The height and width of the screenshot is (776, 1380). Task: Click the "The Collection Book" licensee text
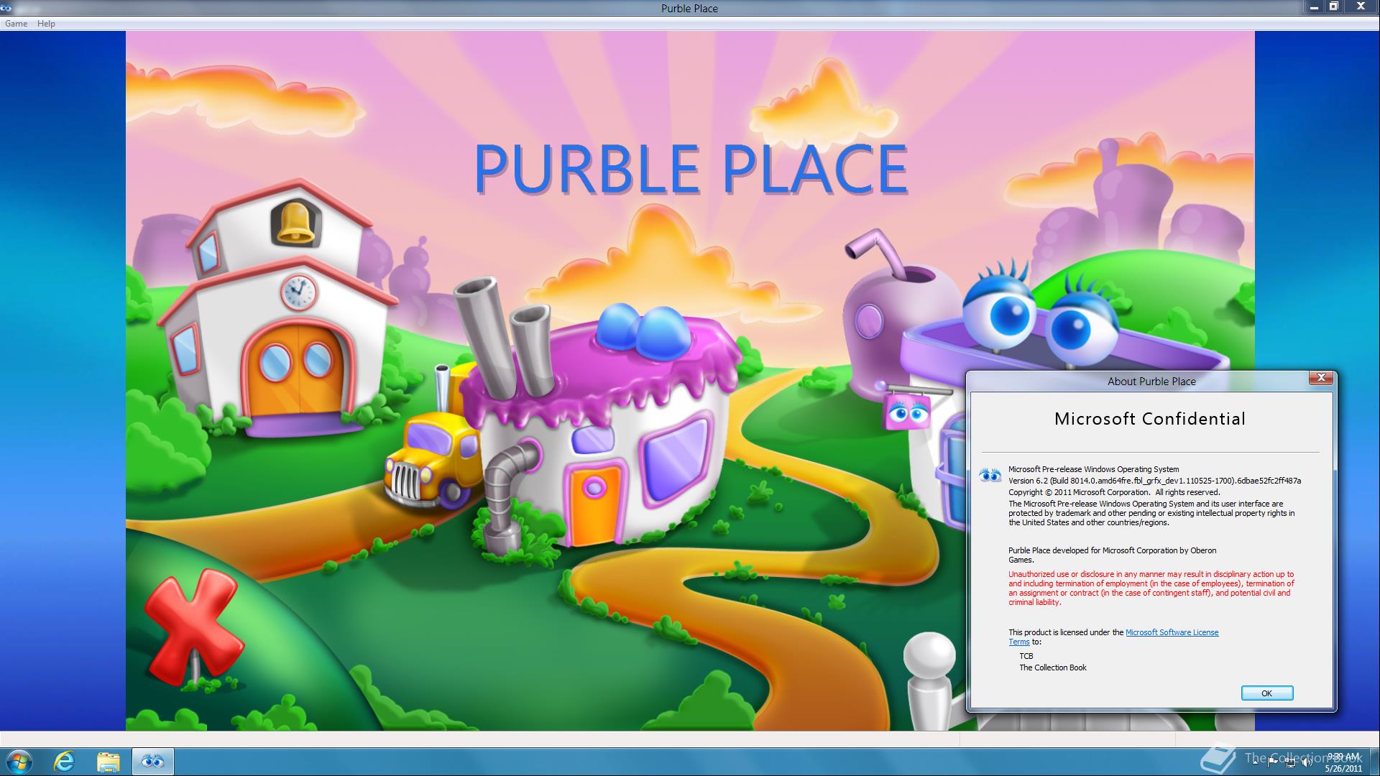click(1052, 668)
